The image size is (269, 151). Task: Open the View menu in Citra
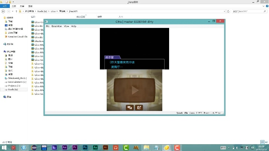66,26
